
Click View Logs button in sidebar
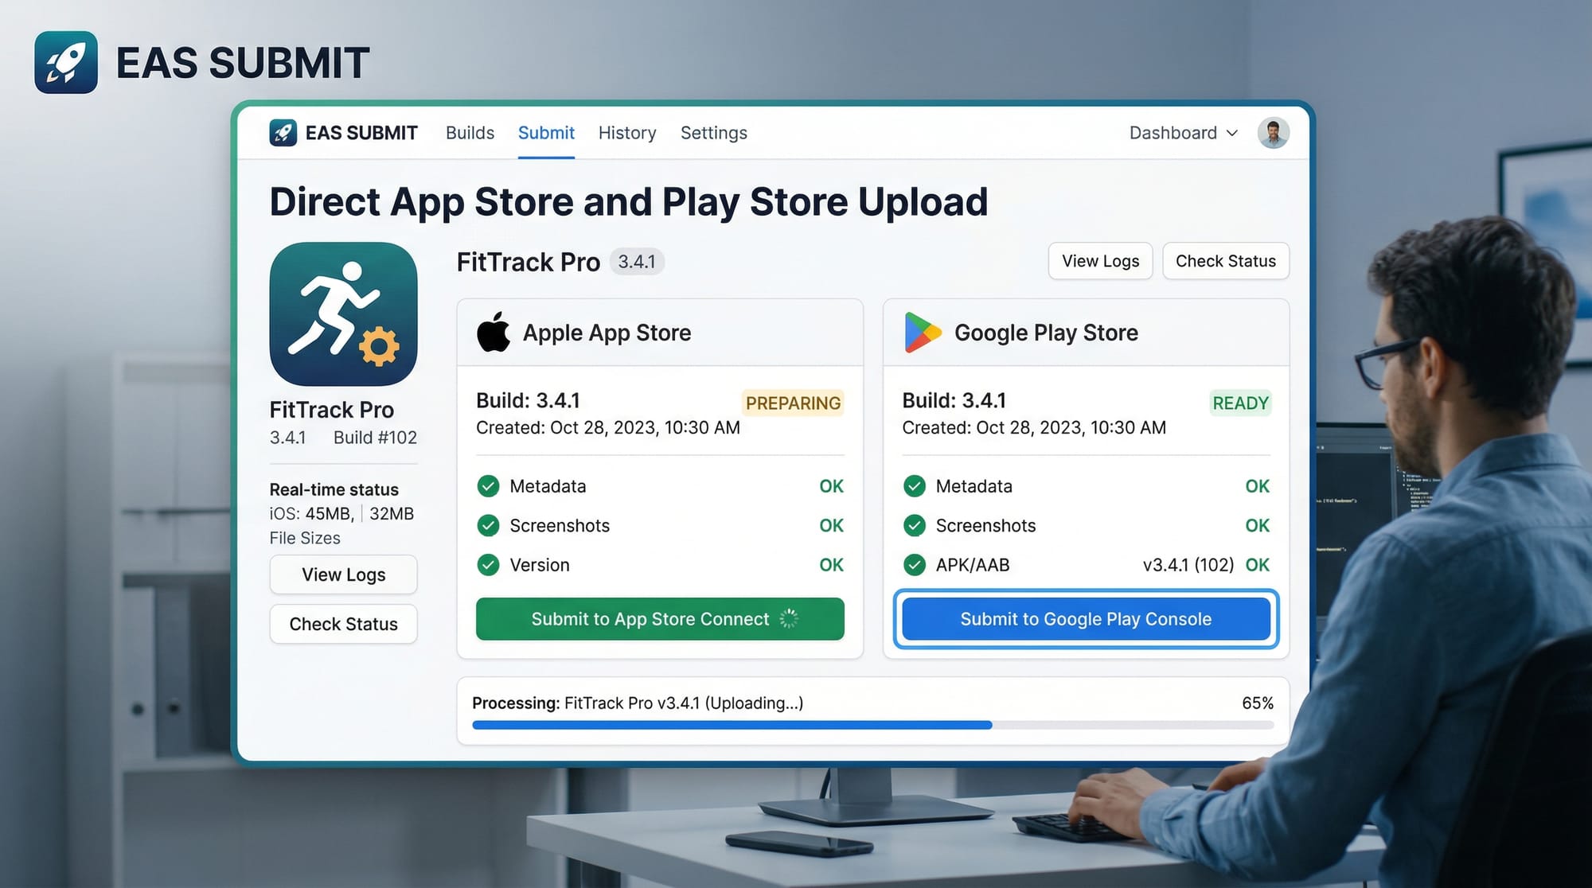(343, 574)
